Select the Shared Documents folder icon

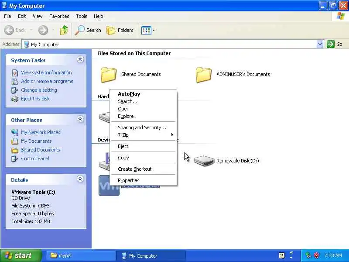pyautogui.click(x=108, y=75)
